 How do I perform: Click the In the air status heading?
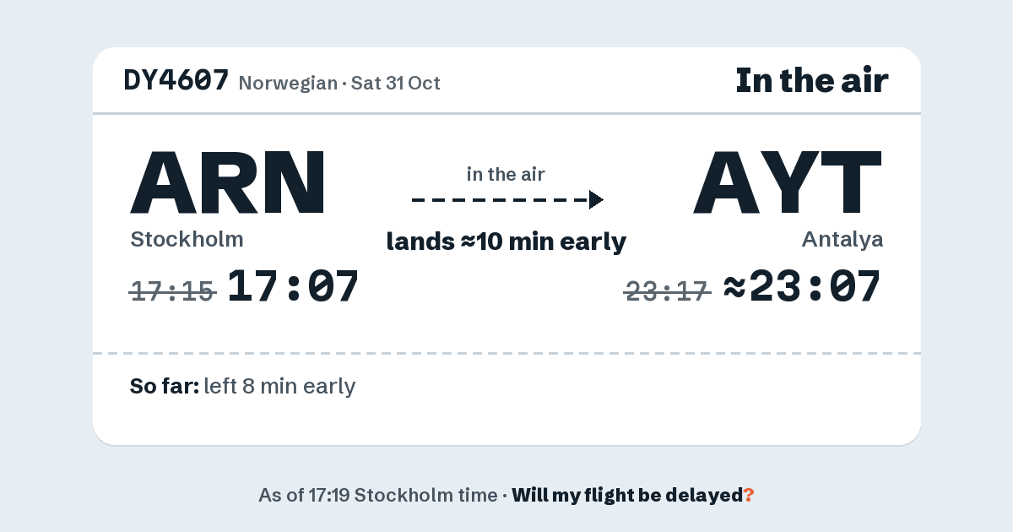pos(812,81)
